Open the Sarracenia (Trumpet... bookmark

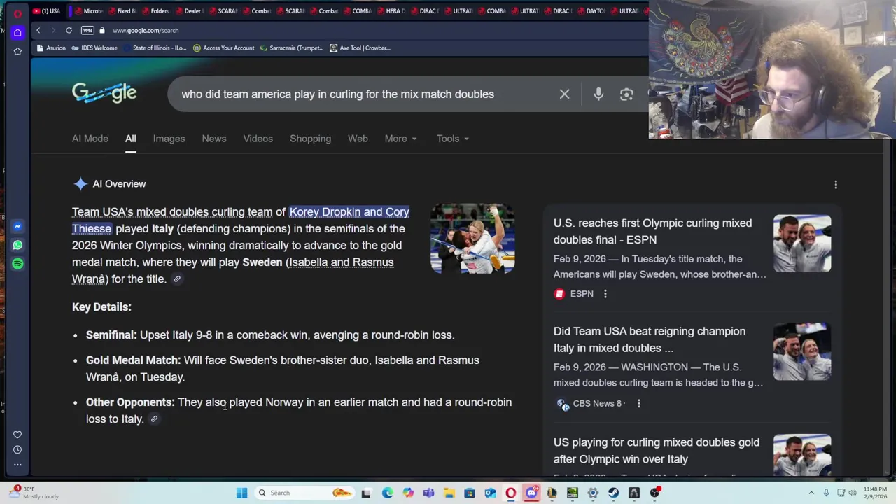pos(292,48)
